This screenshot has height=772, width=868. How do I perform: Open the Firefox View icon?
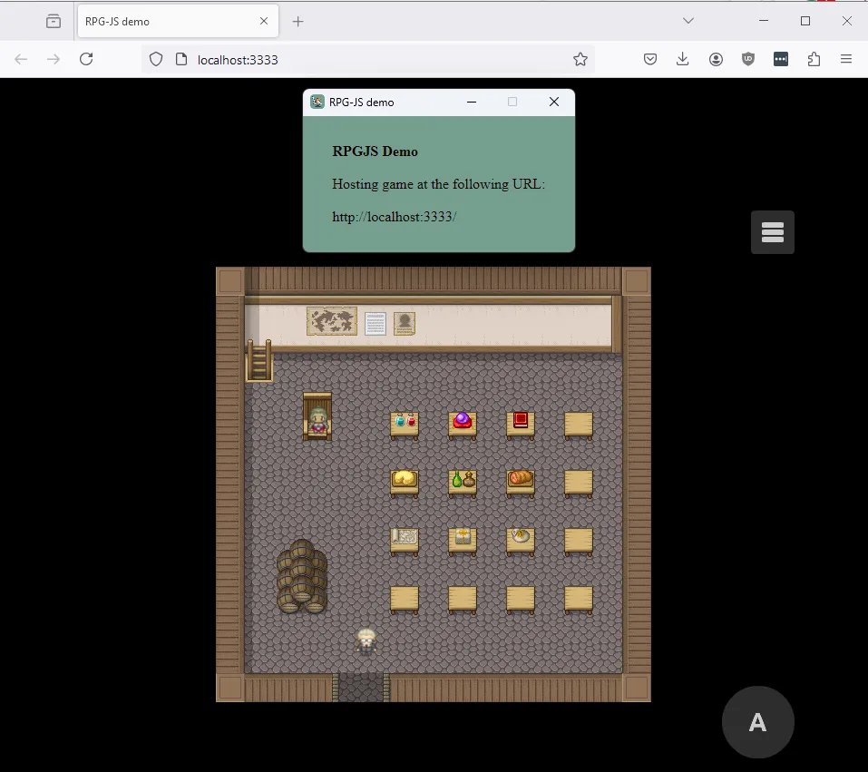pyautogui.click(x=54, y=21)
